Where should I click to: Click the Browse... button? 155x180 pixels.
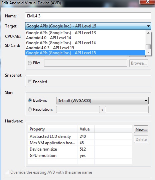point(139,63)
